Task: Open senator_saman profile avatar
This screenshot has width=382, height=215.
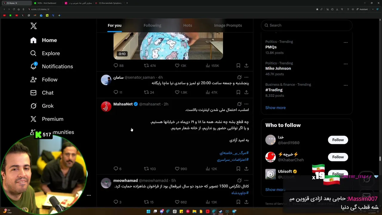Action: (106, 80)
